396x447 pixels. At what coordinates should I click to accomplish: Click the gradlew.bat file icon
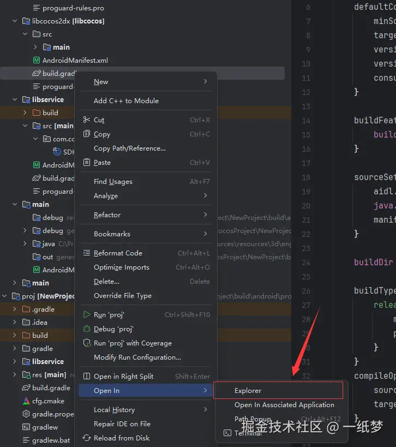click(26, 440)
